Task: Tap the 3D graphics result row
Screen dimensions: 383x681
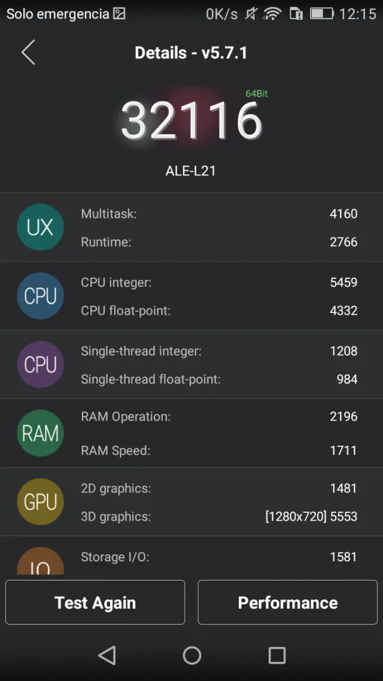Action: tap(219, 516)
